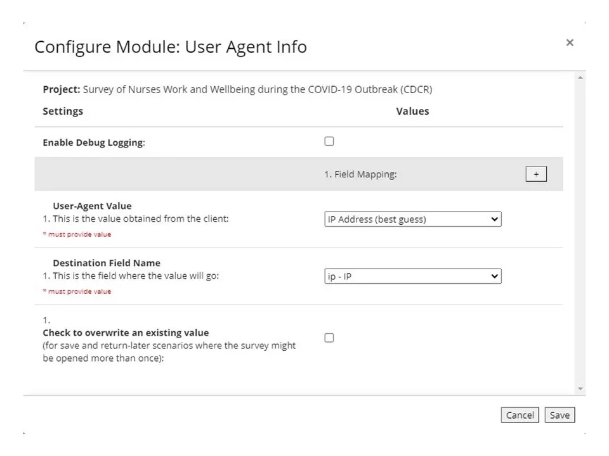Image resolution: width=609 pixels, height=456 pixels.
Task: Select the IP Address (best guess) combo box
Action: coord(412,219)
